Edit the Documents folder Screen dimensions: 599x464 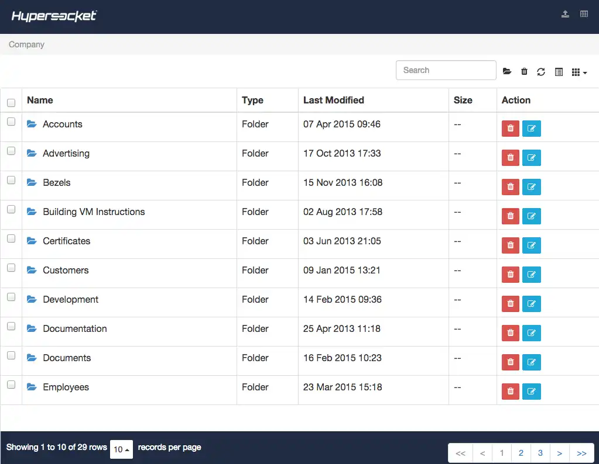tap(532, 362)
